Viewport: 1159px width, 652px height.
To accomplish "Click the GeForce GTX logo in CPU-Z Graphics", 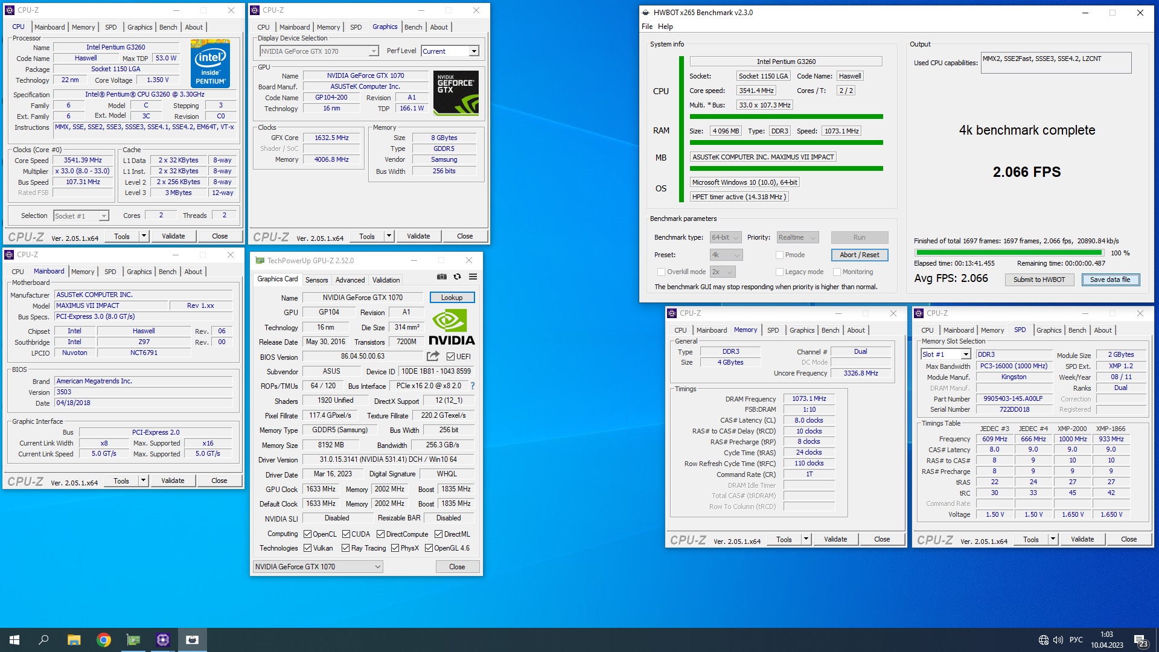I will 456,92.
